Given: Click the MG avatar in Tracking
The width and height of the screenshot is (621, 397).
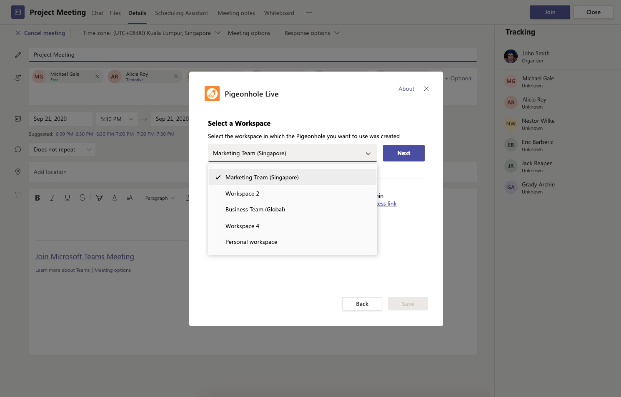Looking at the screenshot, I should [x=511, y=81].
